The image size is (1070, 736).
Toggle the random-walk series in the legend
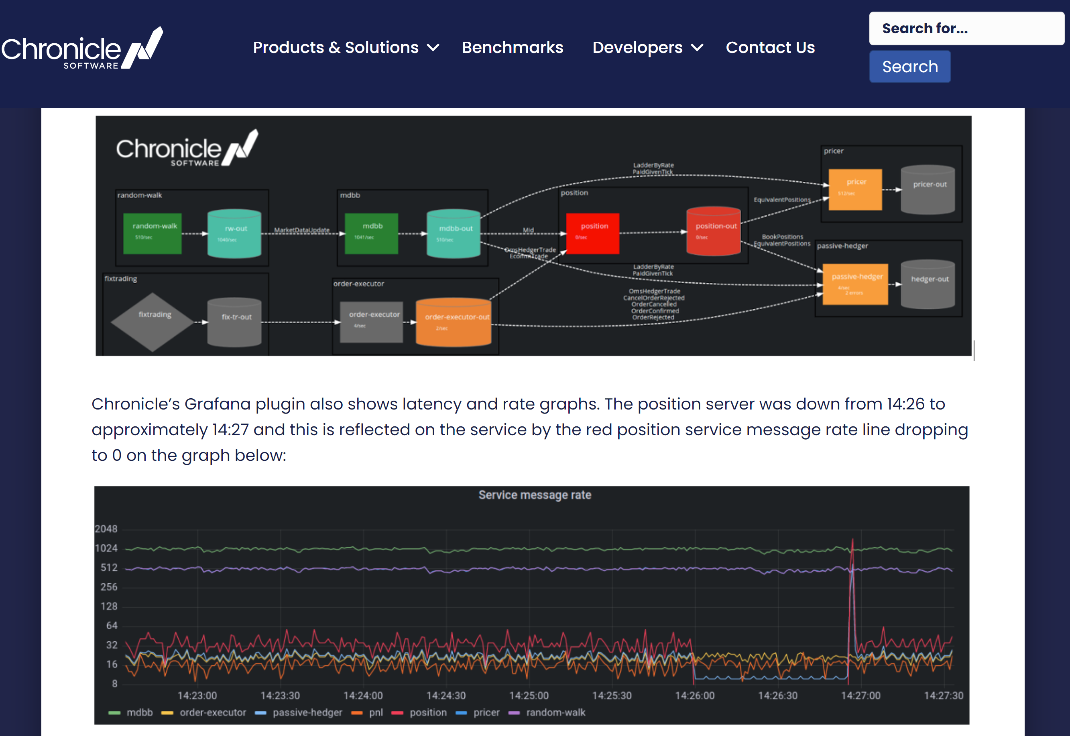pos(556,712)
